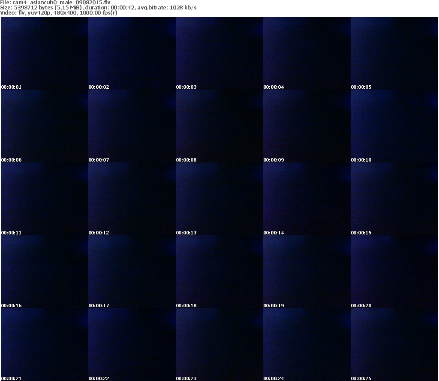Screen dimensions: 439x381
Task: Click the 'File: cam4_asiancub0_male_09082015.flv' header line
Action: pyautogui.click(x=55, y=3)
